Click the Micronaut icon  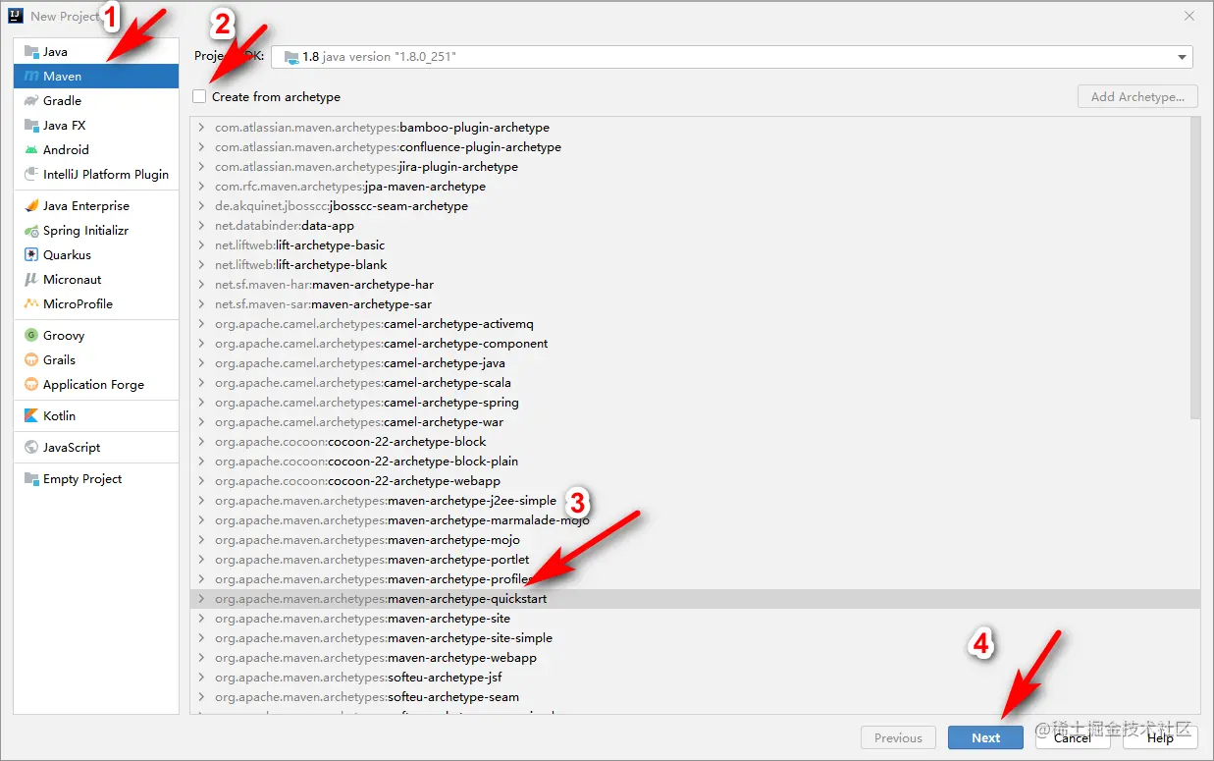pyautogui.click(x=31, y=280)
